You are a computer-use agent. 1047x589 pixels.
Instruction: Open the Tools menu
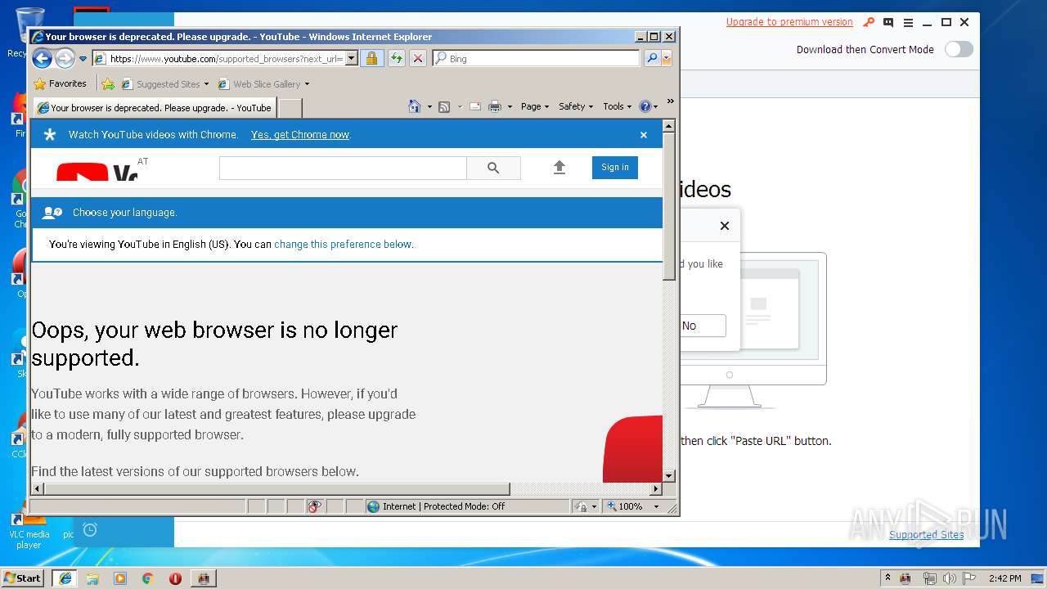tap(618, 106)
